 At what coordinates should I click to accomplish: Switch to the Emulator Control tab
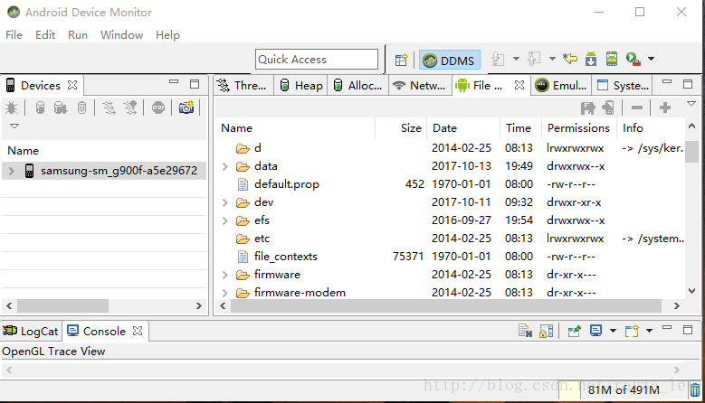click(x=561, y=85)
